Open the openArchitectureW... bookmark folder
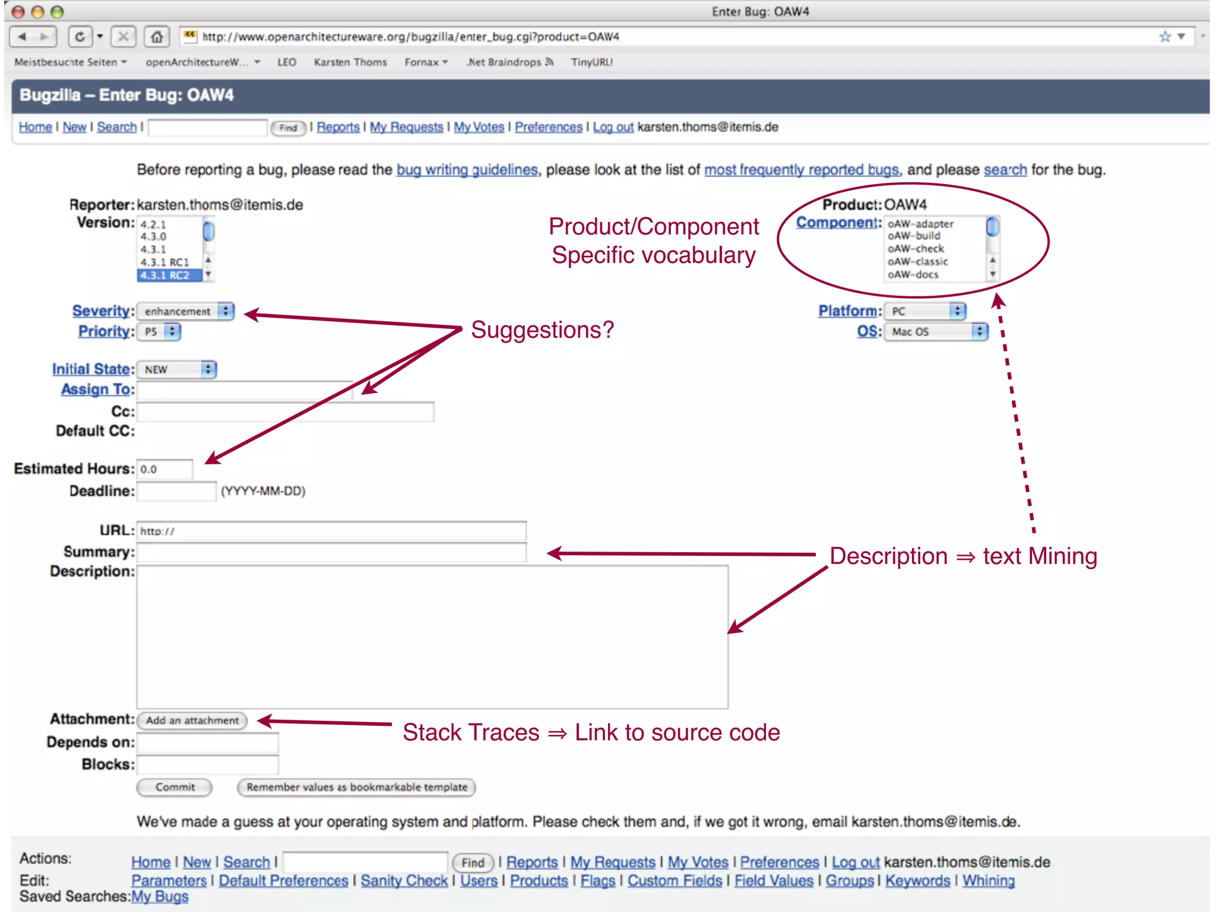 [202, 62]
